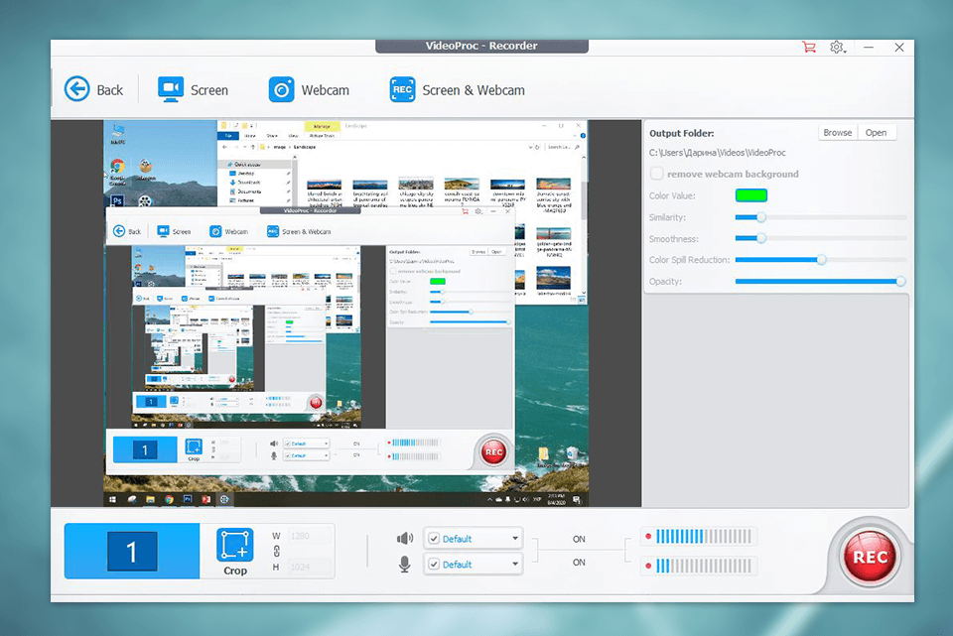Open the settings gear icon

[x=835, y=47]
